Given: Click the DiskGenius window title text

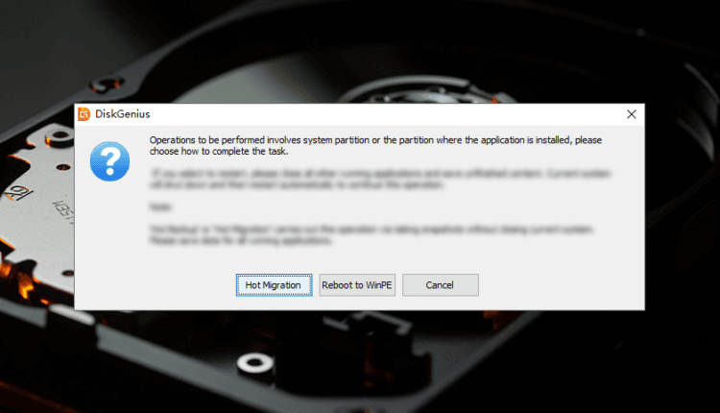Looking at the screenshot, I should coord(123,114).
